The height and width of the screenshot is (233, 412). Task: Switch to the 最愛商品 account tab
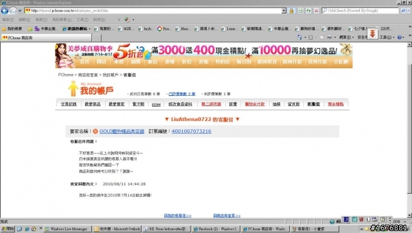[x=93, y=104]
